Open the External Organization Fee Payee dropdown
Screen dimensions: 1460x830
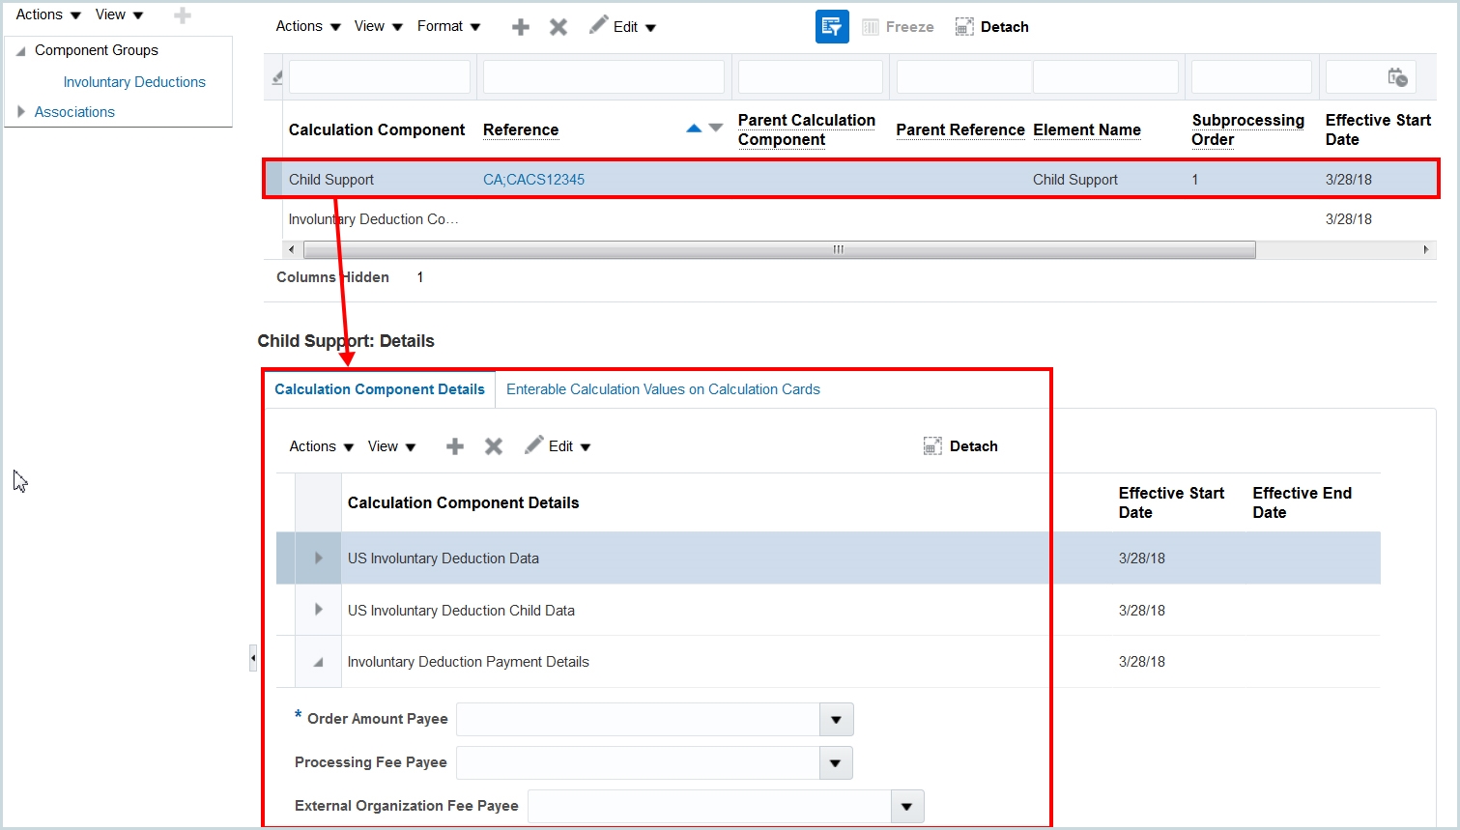click(x=906, y=807)
